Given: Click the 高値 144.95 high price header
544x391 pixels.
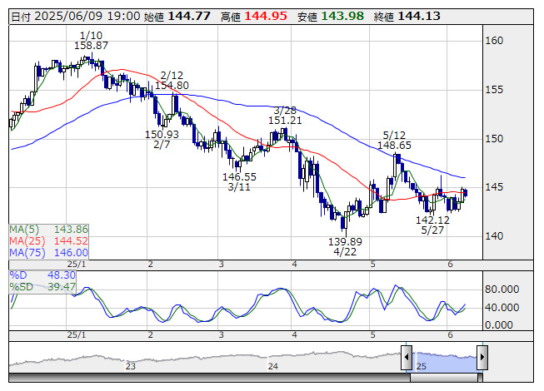Looking at the screenshot, I should tap(254, 17).
